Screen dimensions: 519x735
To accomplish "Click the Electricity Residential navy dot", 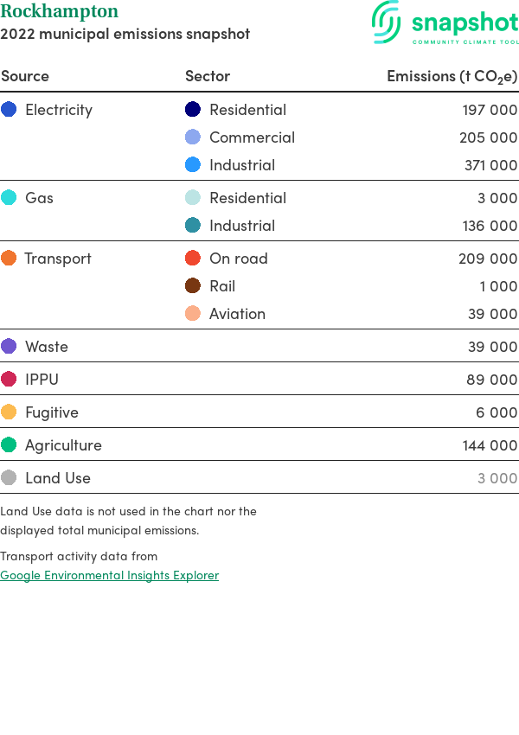I will [193, 109].
